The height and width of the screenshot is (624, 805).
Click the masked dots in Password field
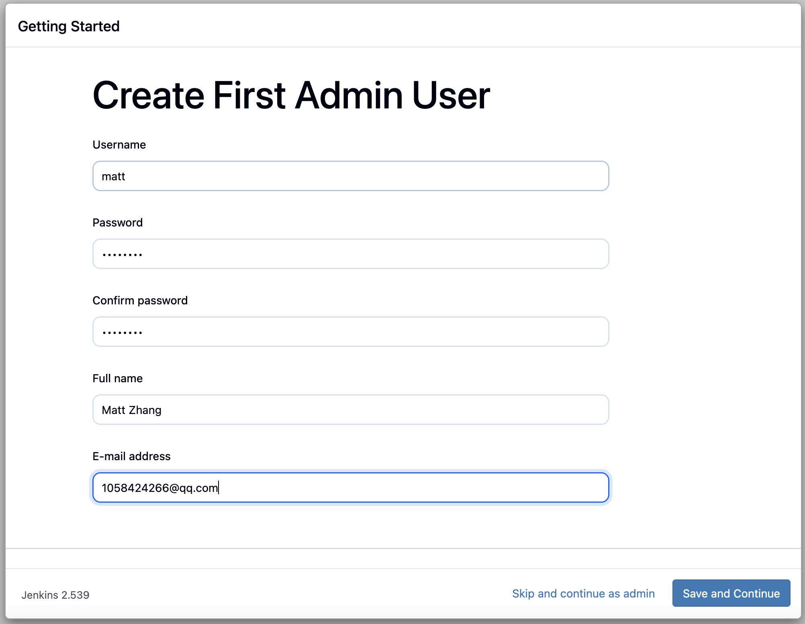click(x=122, y=255)
